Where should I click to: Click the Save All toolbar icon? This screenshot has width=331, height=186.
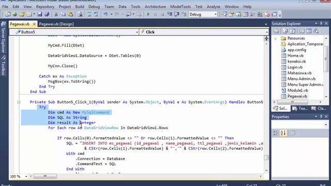47,14
